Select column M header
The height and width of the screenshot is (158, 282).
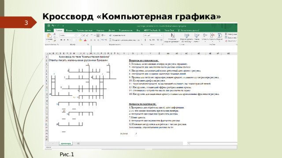[91, 54]
